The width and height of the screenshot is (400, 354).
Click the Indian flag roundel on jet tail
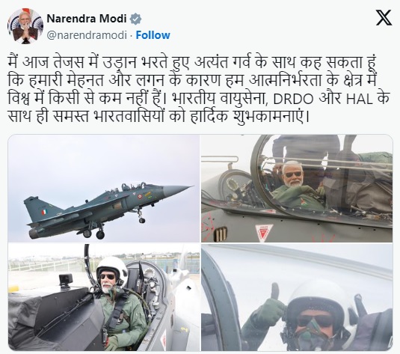44,212
